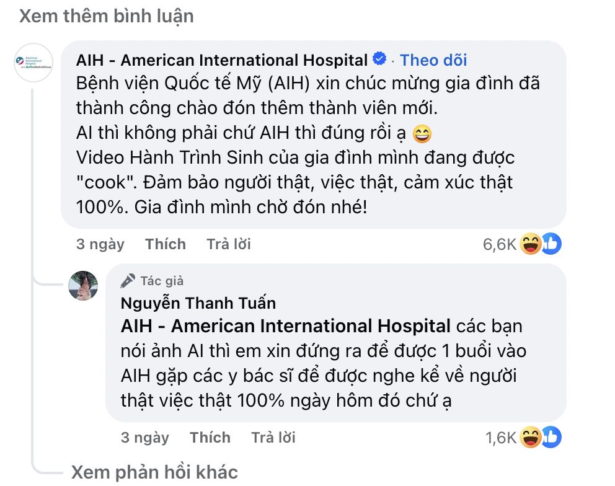Open the AIH - American International Hospital commenter name
Screen dimensions: 615x486
tap(222, 60)
